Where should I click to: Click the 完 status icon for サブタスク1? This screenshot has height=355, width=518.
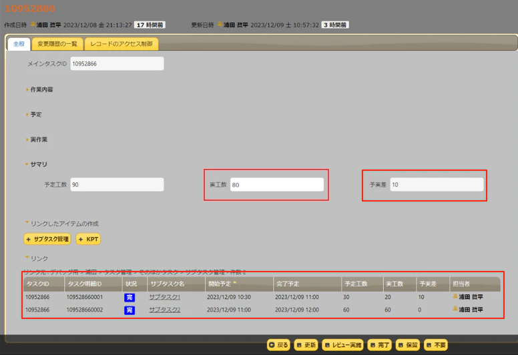(x=129, y=297)
